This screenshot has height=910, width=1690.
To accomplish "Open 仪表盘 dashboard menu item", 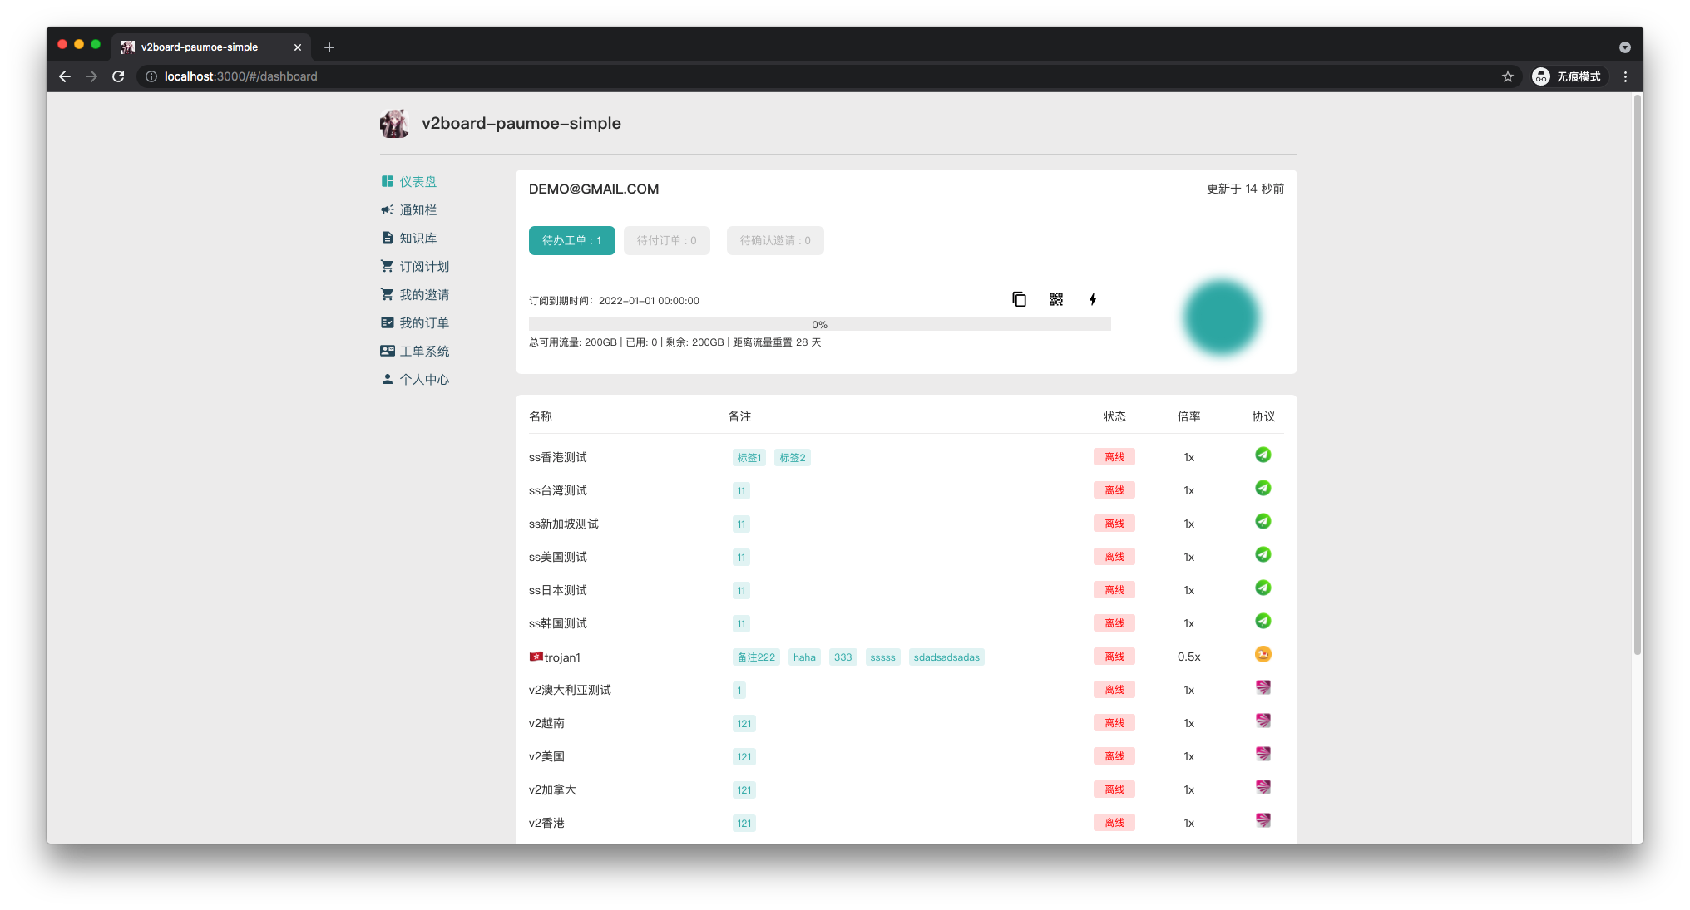I will 418,181.
